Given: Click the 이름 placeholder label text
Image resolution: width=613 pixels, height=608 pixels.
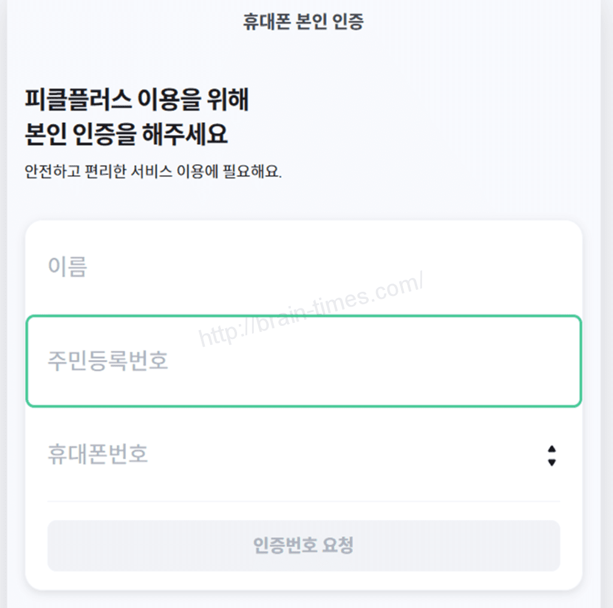Looking at the screenshot, I should (67, 267).
